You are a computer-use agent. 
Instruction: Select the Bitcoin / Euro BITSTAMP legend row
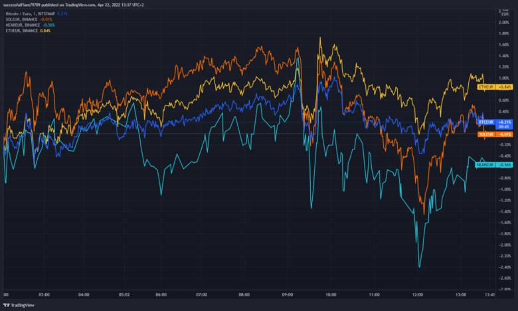click(37, 14)
